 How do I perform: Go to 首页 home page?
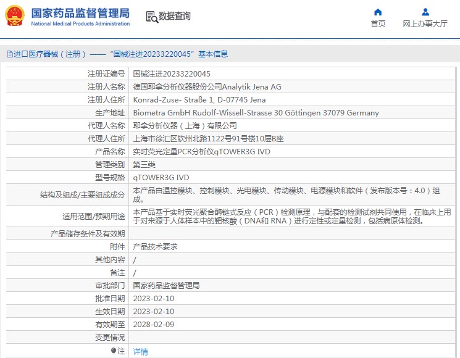378,23
